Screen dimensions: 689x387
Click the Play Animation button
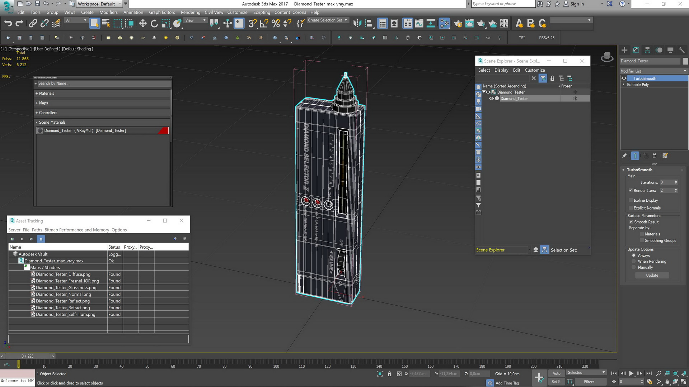(631, 373)
